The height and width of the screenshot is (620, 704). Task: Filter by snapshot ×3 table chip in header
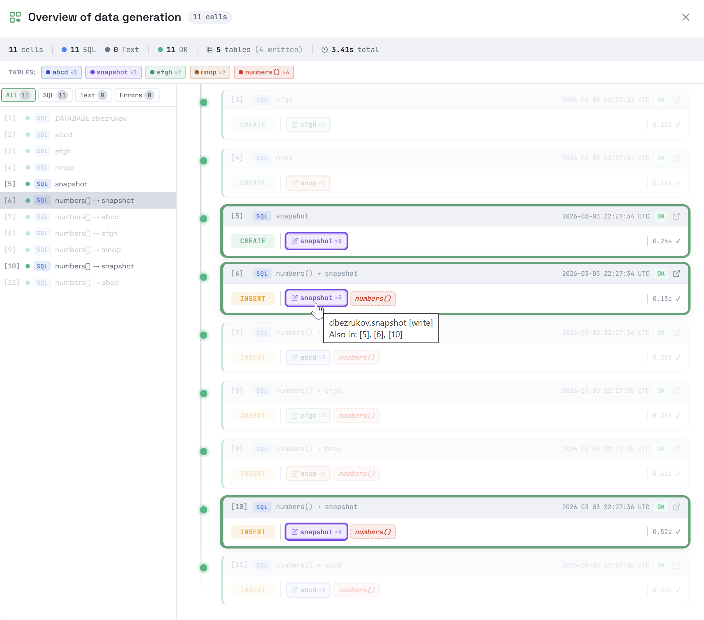(113, 72)
